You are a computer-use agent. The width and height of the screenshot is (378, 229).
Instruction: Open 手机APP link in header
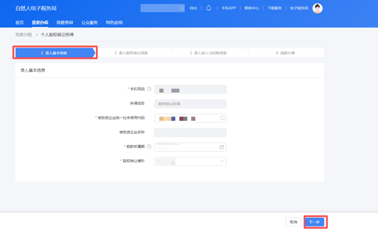tap(228, 8)
